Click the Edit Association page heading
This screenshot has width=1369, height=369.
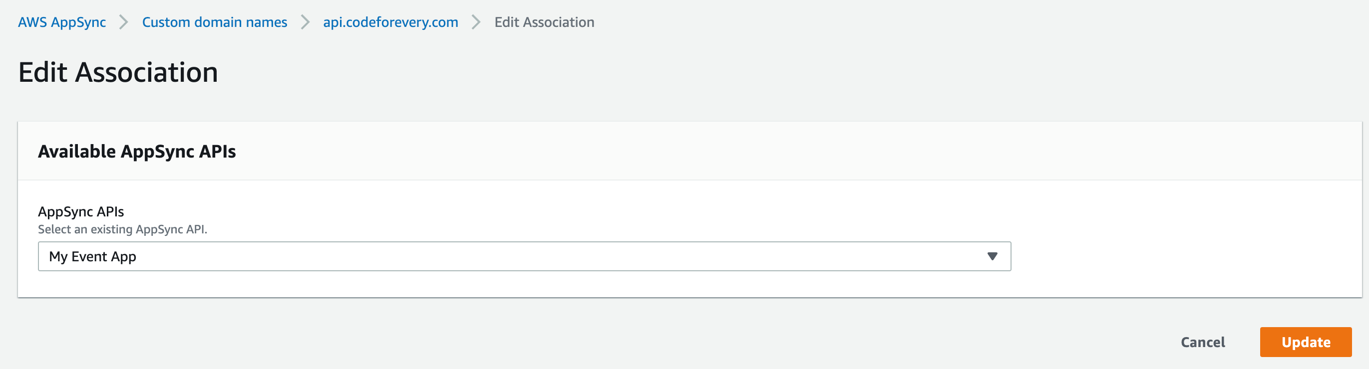click(x=118, y=73)
